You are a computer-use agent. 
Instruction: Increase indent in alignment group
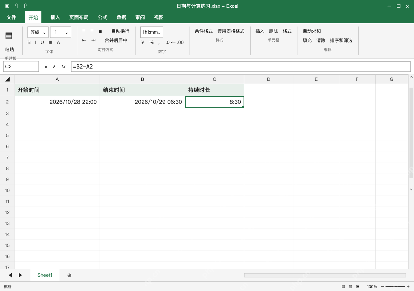(x=93, y=40)
